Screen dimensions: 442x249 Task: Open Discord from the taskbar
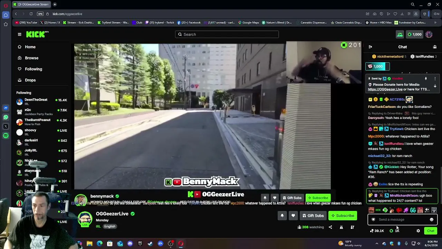click(130, 243)
